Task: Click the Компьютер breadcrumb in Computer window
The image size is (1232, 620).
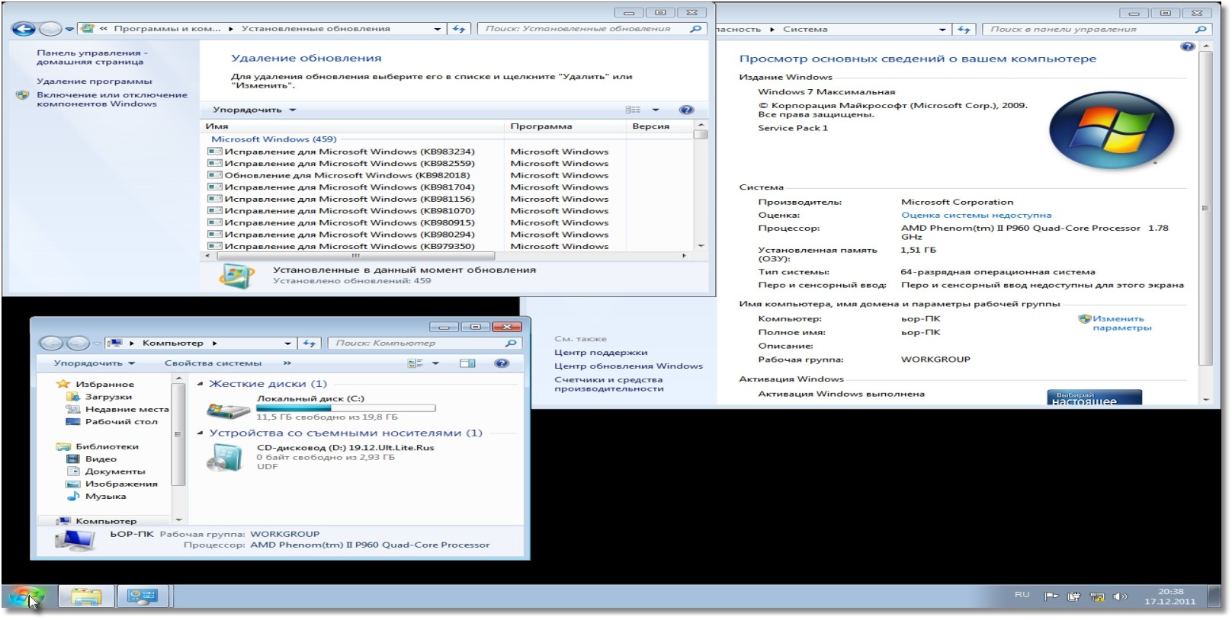Action: click(x=172, y=343)
